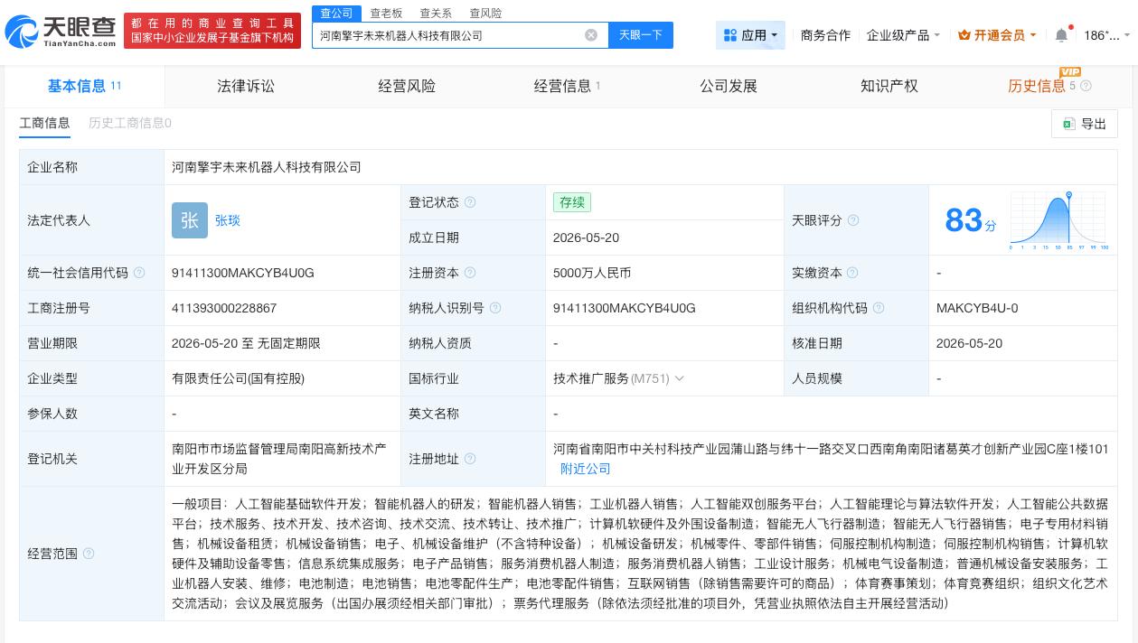The height and width of the screenshot is (643, 1138).
Task: Click the help icon beside 注册资本
Action: (x=470, y=273)
